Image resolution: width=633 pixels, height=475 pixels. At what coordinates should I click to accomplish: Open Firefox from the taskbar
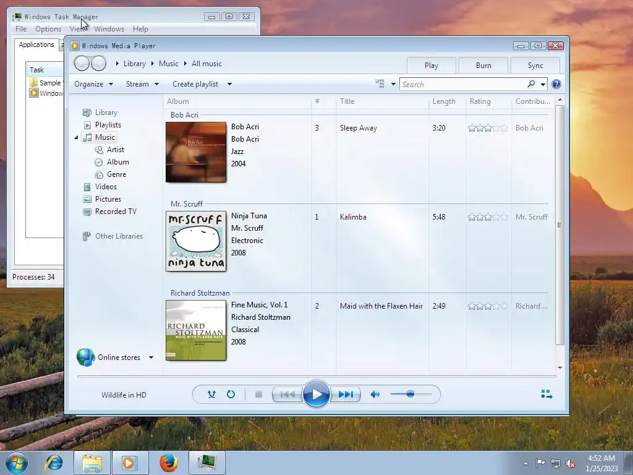pos(169,463)
